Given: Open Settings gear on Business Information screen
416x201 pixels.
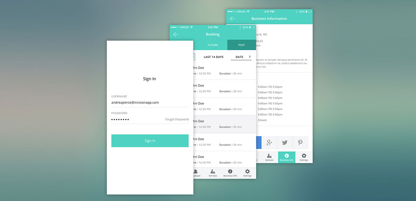Looking at the screenshot, I should click(x=304, y=157).
